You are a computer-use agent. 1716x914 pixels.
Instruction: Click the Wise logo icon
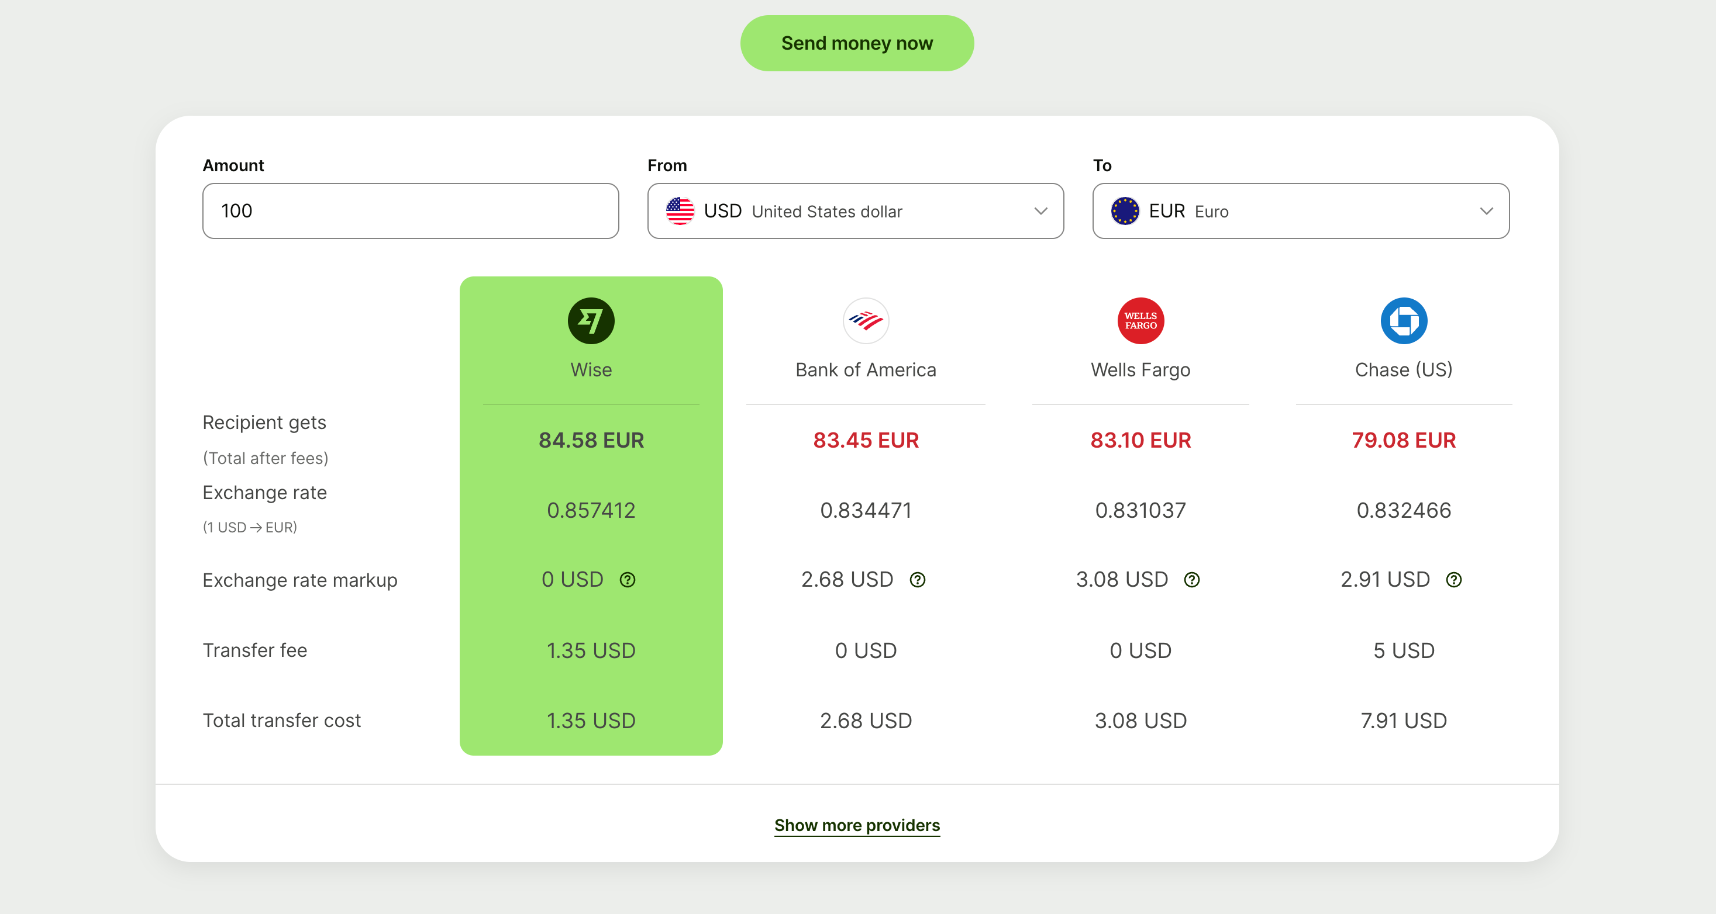[x=590, y=320]
